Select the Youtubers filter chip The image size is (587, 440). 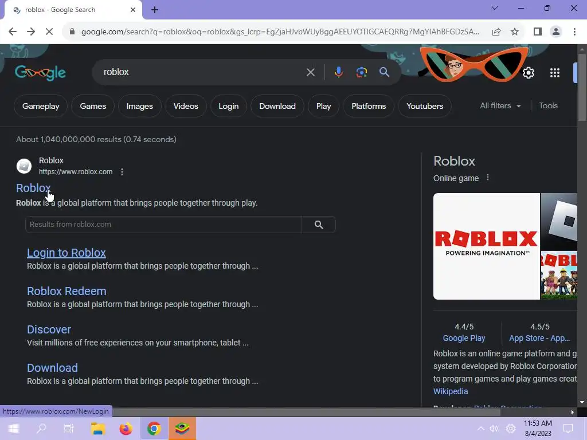click(x=425, y=106)
